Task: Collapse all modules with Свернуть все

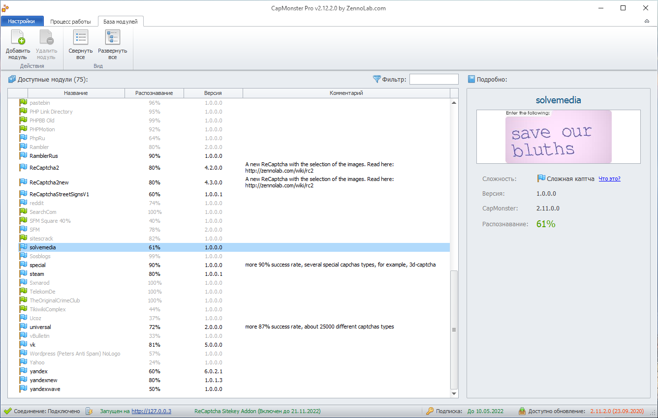Action: 80,38
